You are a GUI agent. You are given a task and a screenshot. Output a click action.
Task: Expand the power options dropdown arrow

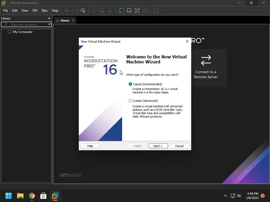[73, 11]
